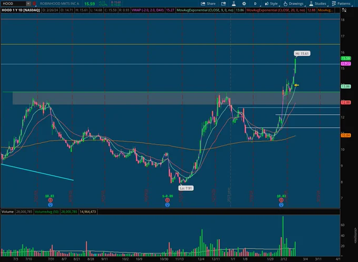Viewport: 358px width, 262px height.
Task: Click the MovAvgExponential (CLOSE, 20) study label
Action: tap(276, 10)
